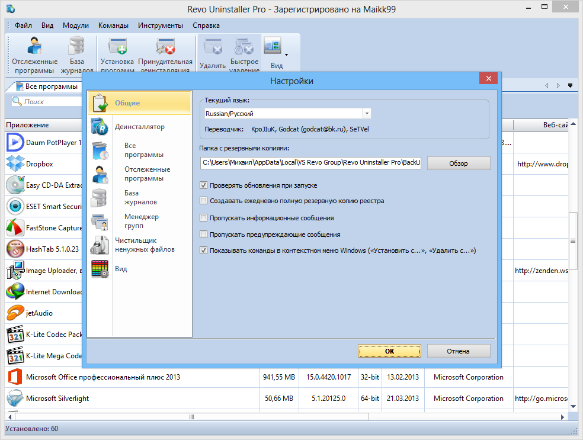This screenshot has width=583, height=440.
Task: Click the search magnifier icon
Action: pyautogui.click(x=17, y=101)
